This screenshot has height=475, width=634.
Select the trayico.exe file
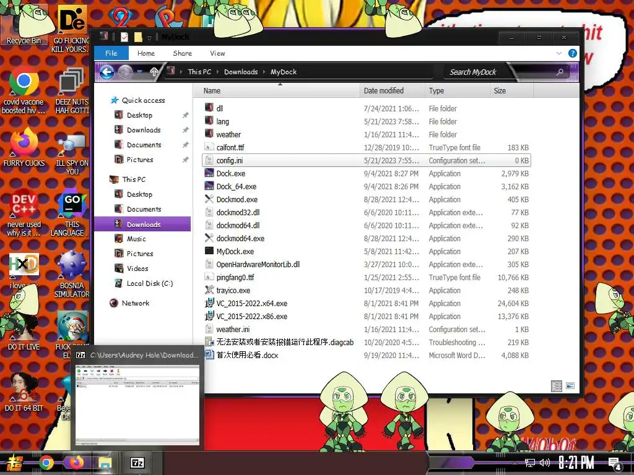[367, 291]
